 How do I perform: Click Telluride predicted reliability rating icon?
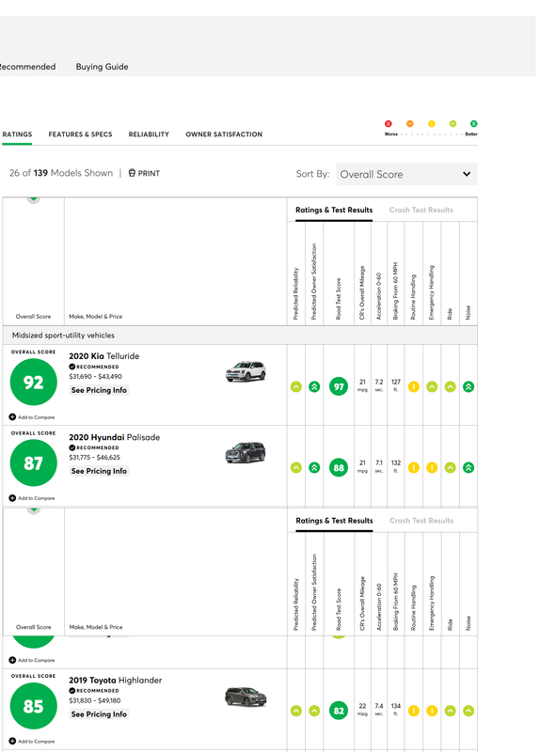[296, 386]
